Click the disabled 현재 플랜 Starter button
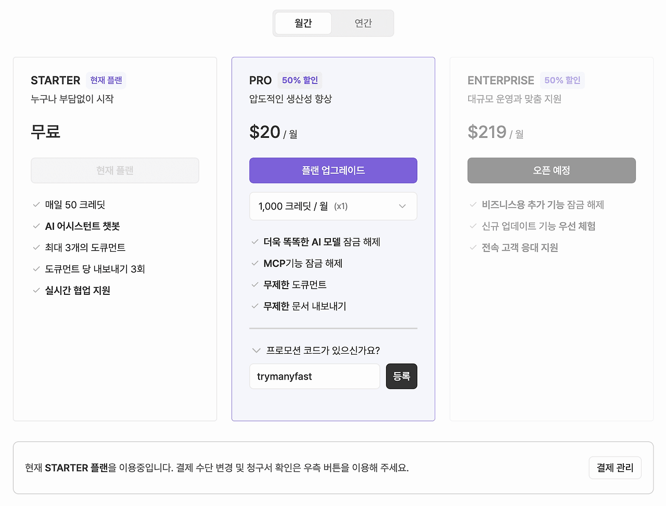 pyautogui.click(x=115, y=171)
